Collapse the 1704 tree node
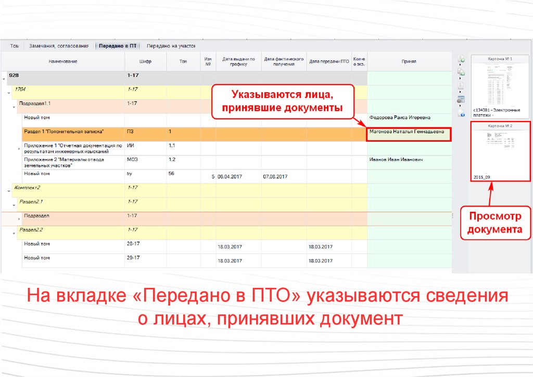 tap(9, 93)
